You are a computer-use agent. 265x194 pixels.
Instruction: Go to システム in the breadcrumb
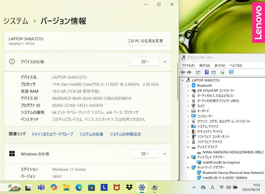point(16,21)
